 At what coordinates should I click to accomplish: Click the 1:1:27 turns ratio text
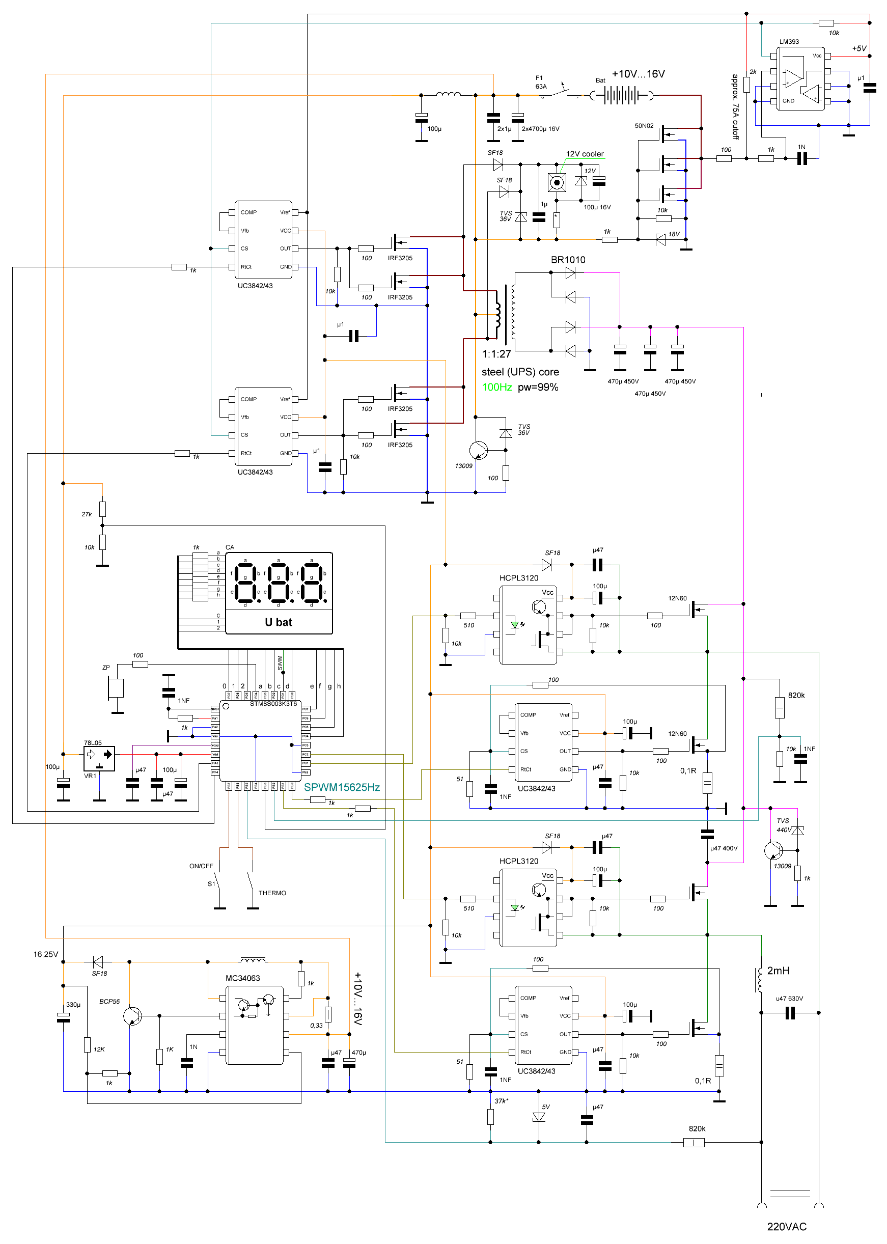pyautogui.click(x=496, y=354)
